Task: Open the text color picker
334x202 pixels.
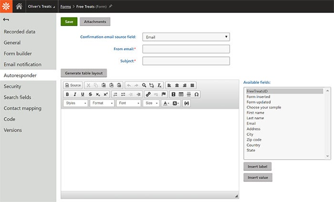Action: pyautogui.click(x=166, y=103)
